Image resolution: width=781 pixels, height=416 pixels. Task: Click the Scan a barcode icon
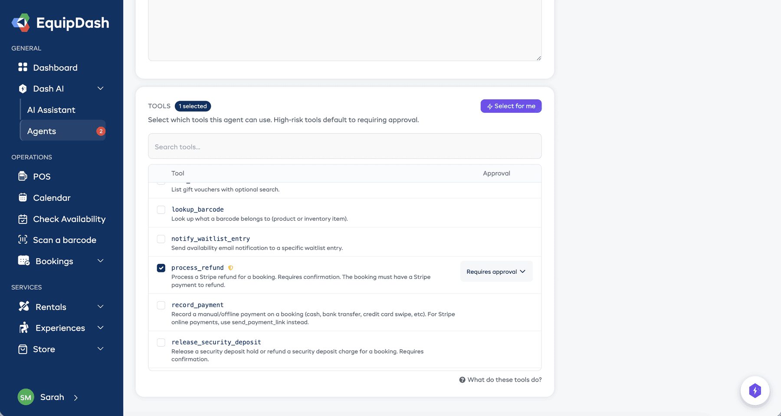23,240
